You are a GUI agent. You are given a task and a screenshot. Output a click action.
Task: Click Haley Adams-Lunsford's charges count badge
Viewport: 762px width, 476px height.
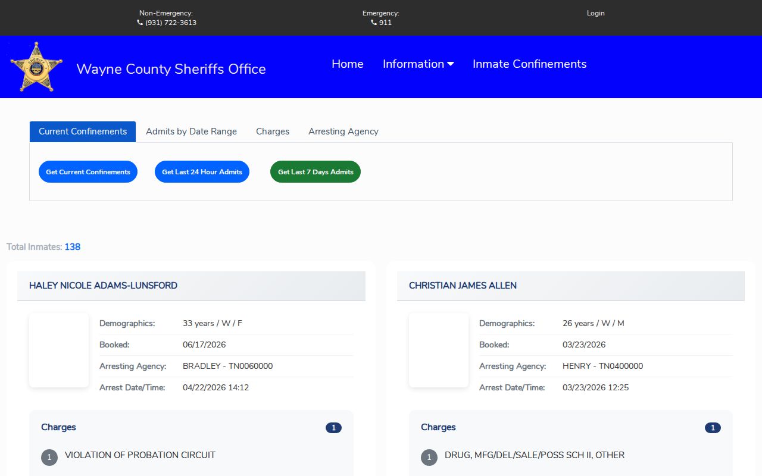pos(333,428)
